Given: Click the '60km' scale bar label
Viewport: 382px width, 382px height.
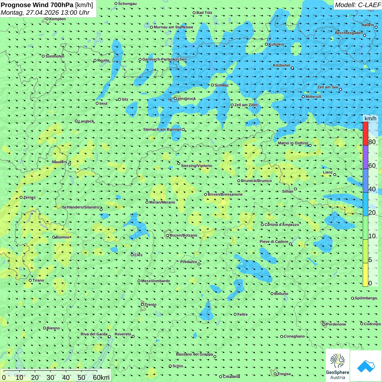Looking at the screenshot, I should pyautogui.click(x=101, y=377).
